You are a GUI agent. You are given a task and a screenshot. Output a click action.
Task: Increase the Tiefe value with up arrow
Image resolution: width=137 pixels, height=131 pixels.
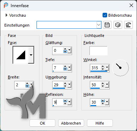(65, 66)
